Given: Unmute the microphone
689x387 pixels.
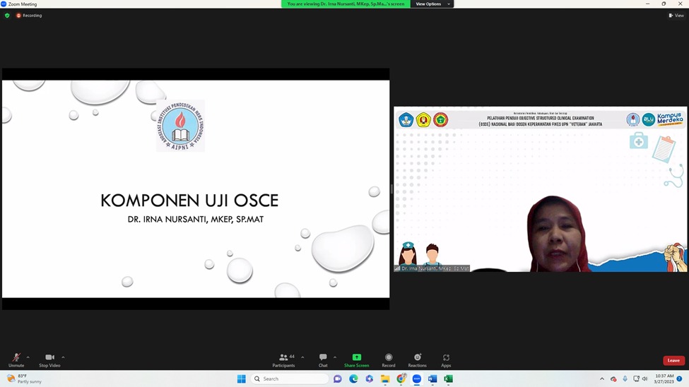Looking at the screenshot, I should tap(16, 359).
